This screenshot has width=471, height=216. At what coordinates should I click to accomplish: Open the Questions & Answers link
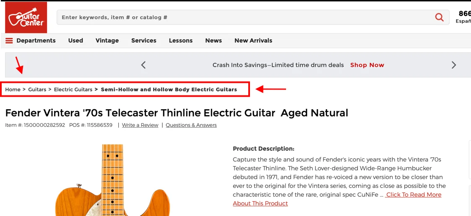tap(191, 125)
